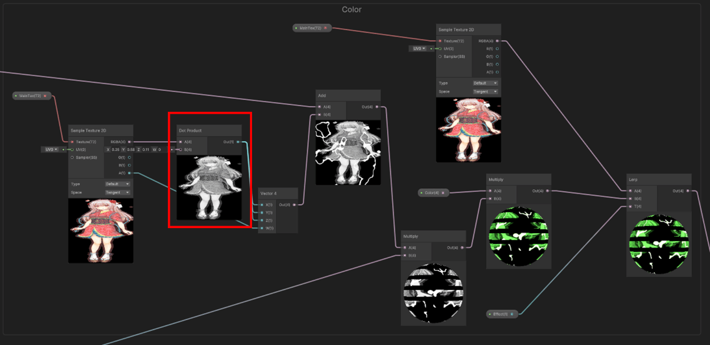The image size is (710, 345).
Task: Click G(1) port on Sample Texture feeding Lerp
Action: coord(497,57)
